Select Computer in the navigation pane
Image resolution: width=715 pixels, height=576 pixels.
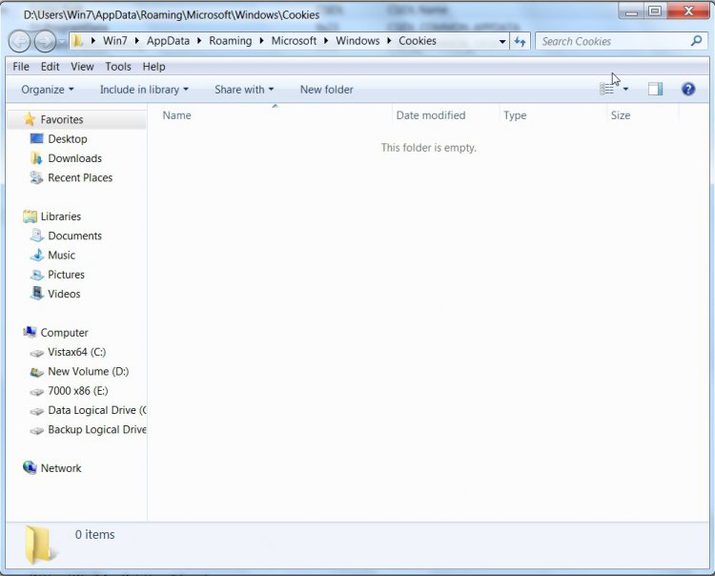(64, 333)
